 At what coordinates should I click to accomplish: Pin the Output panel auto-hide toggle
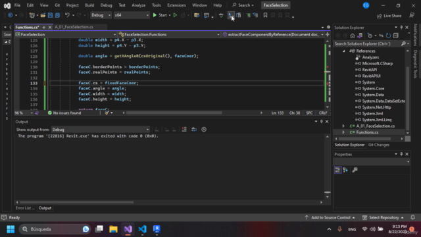coord(322,121)
